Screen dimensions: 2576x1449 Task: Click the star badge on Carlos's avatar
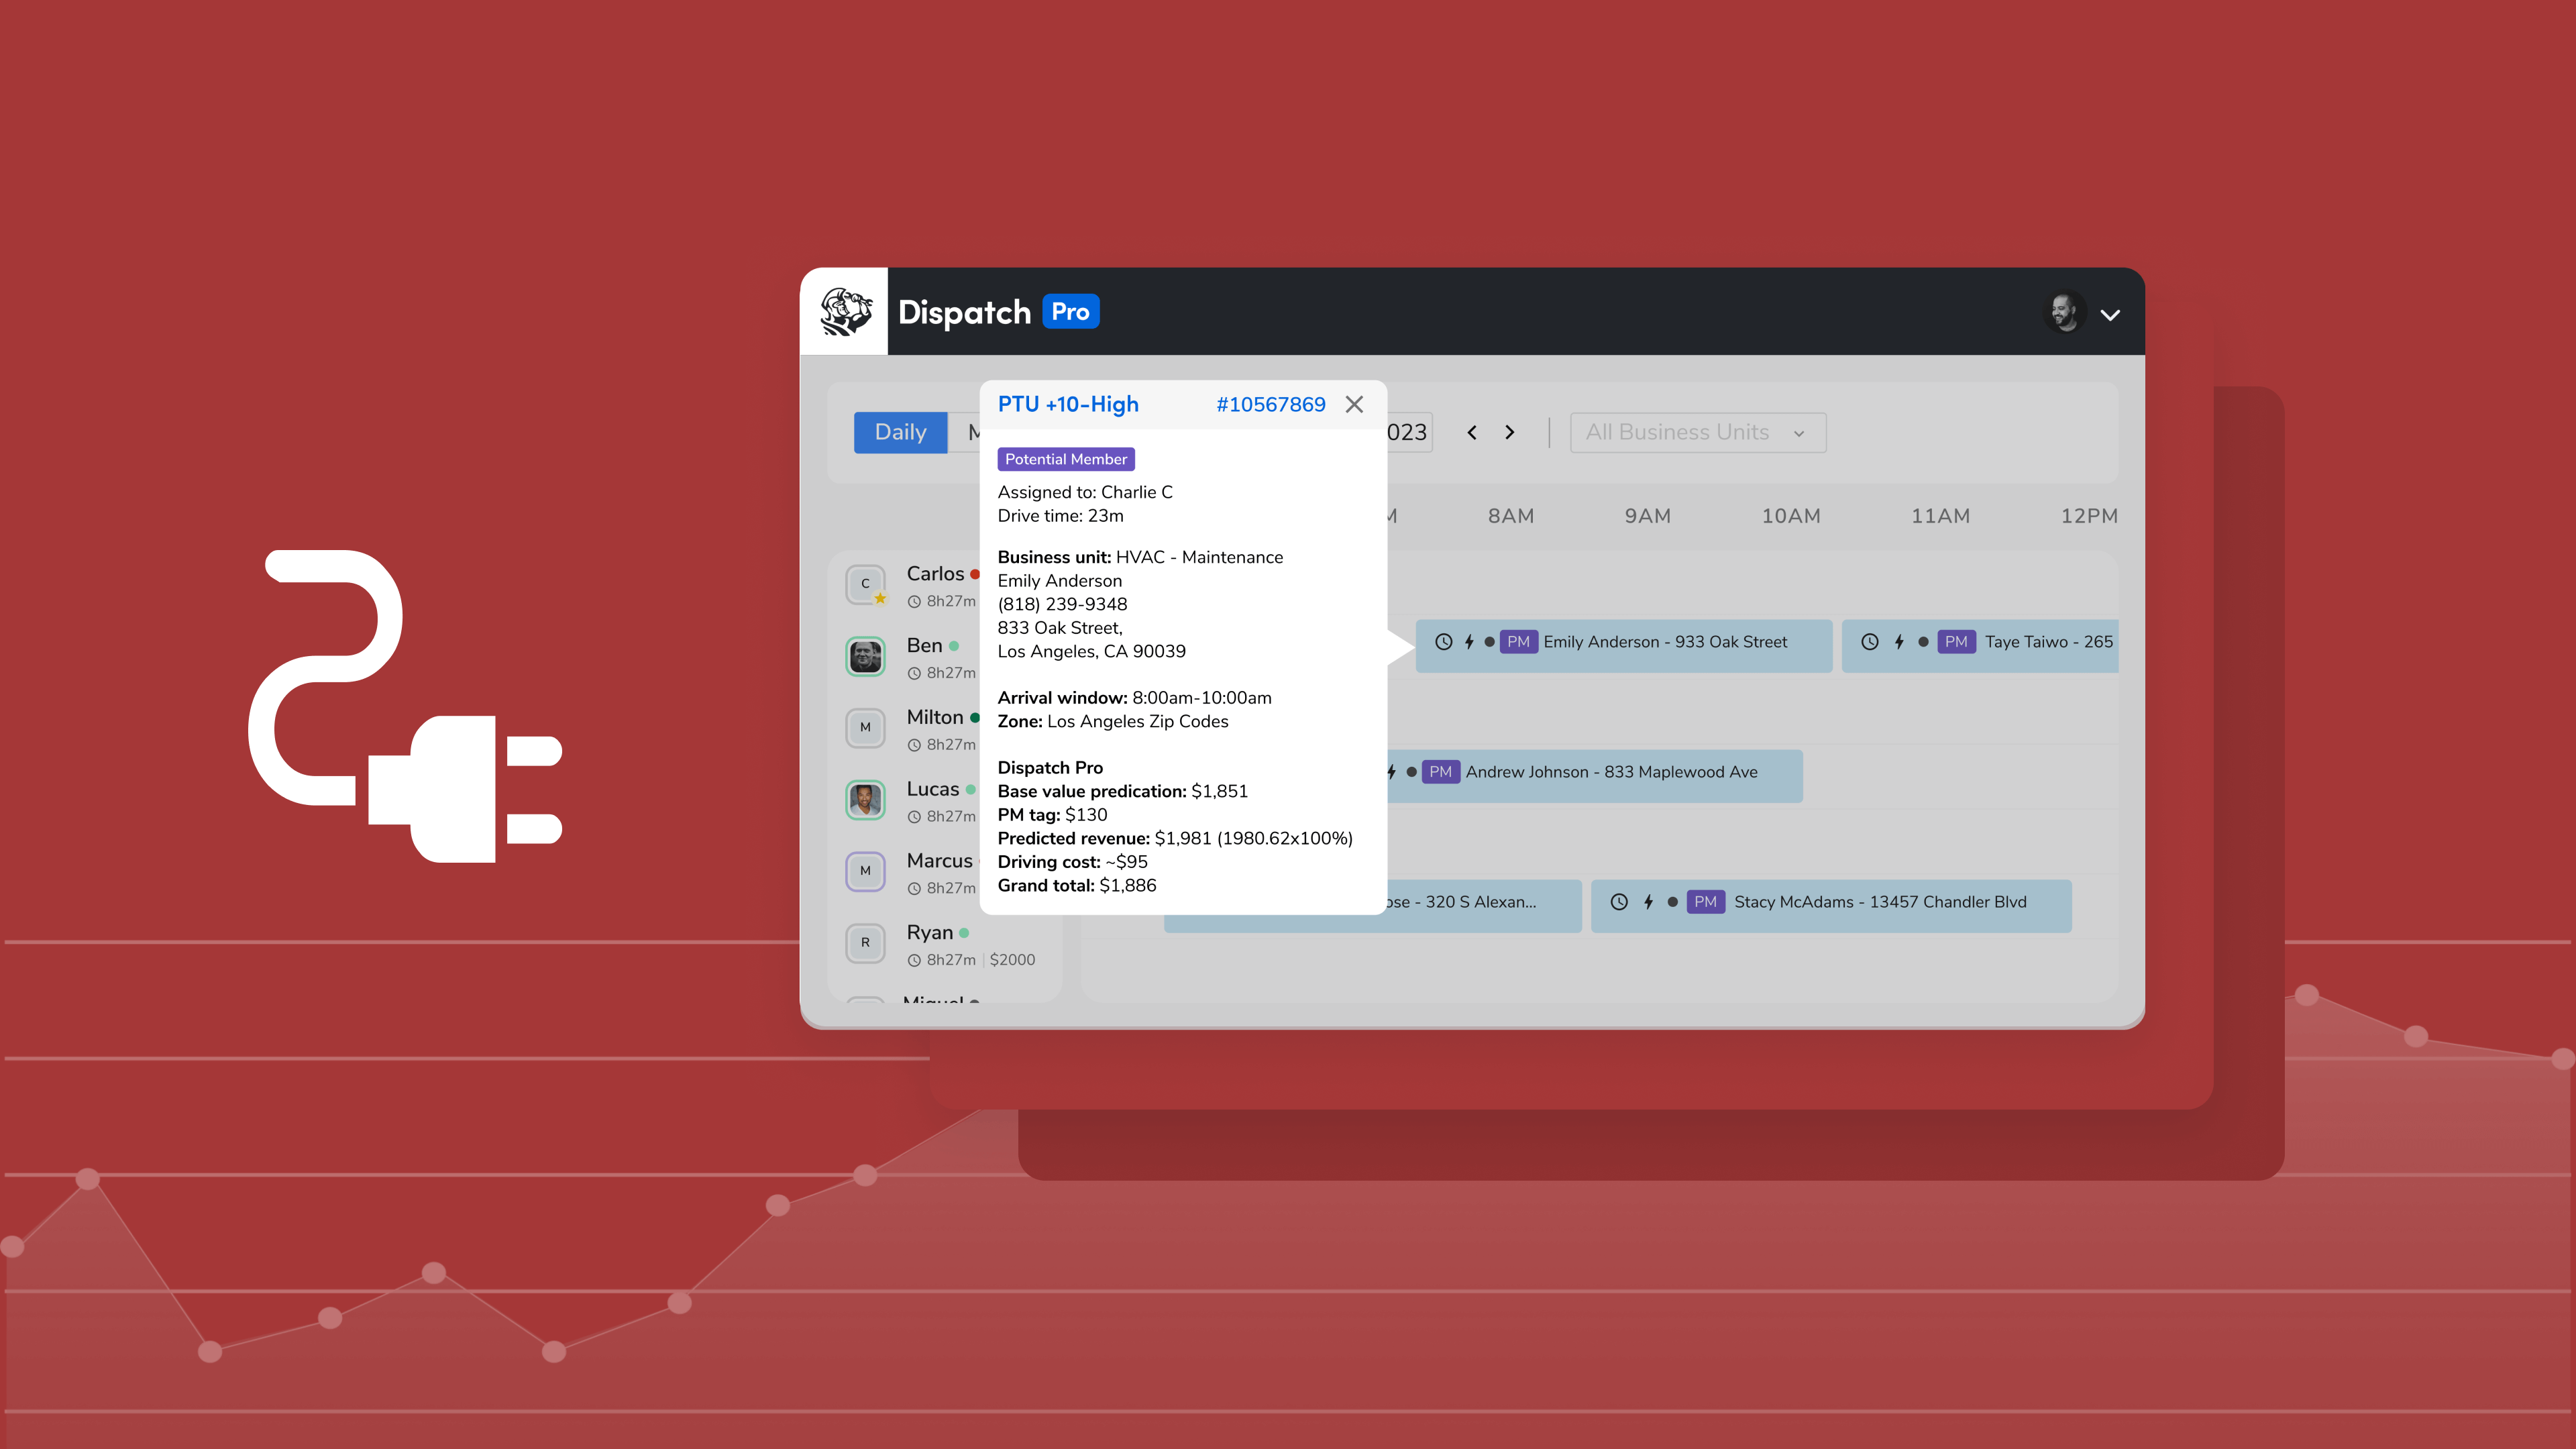tap(880, 598)
